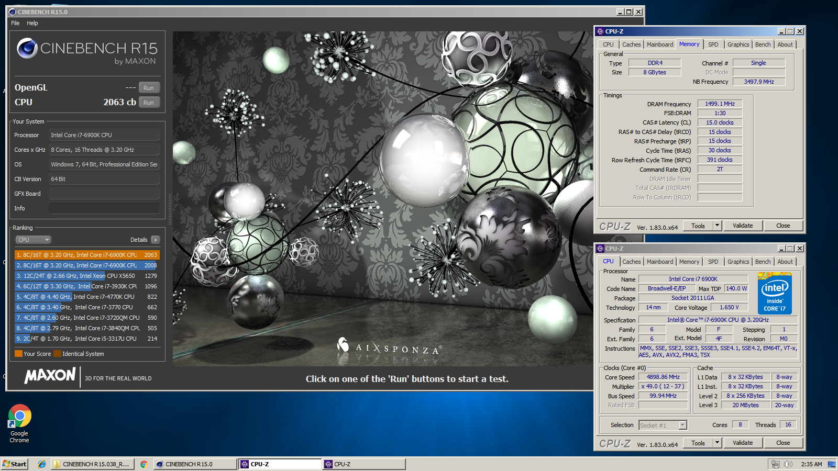Click Close button in lower CPU-Z window

tap(783, 443)
